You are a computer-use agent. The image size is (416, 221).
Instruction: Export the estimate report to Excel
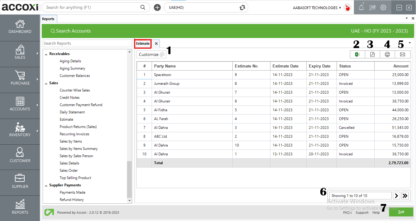click(357, 54)
